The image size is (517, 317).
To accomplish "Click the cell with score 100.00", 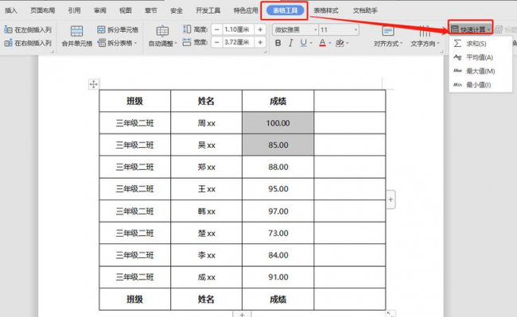I will [278, 123].
